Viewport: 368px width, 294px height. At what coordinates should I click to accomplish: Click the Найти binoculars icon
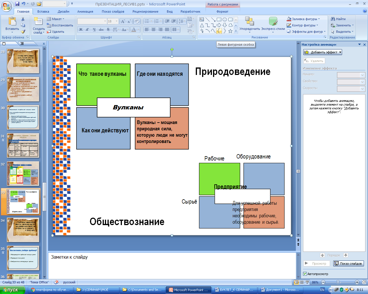pyautogui.click(x=333, y=19)
